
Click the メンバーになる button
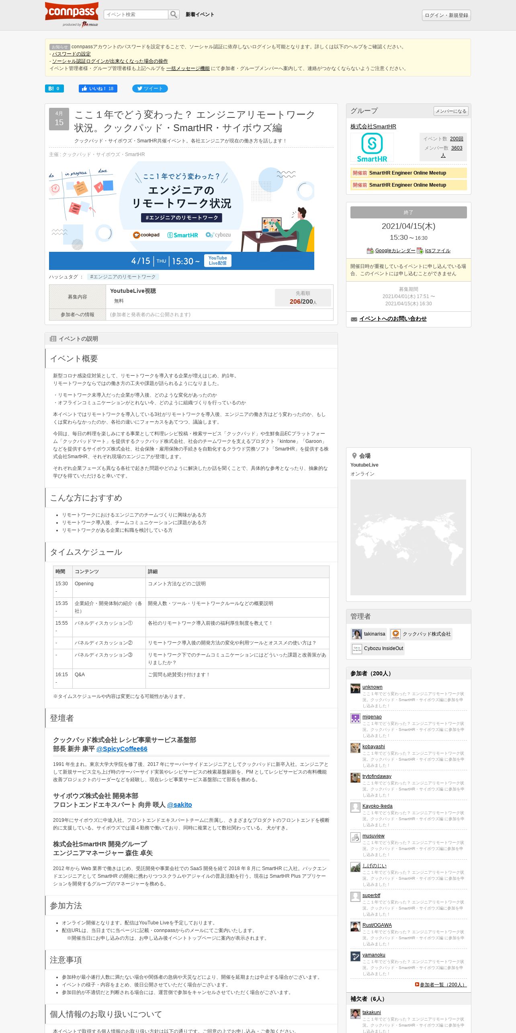coord(451,111)
